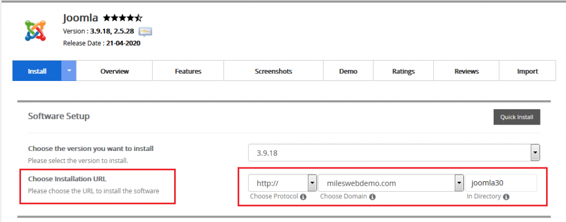View the Reviews tab
This screenshot has width=566, height=222.
coord(467,71)
